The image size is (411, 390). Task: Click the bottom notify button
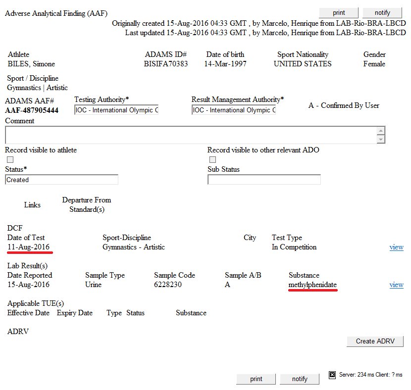[x=300, y=379]
